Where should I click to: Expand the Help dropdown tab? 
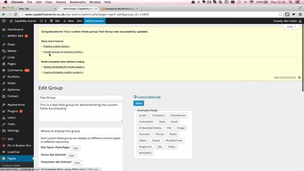click(x=291, y=27)
